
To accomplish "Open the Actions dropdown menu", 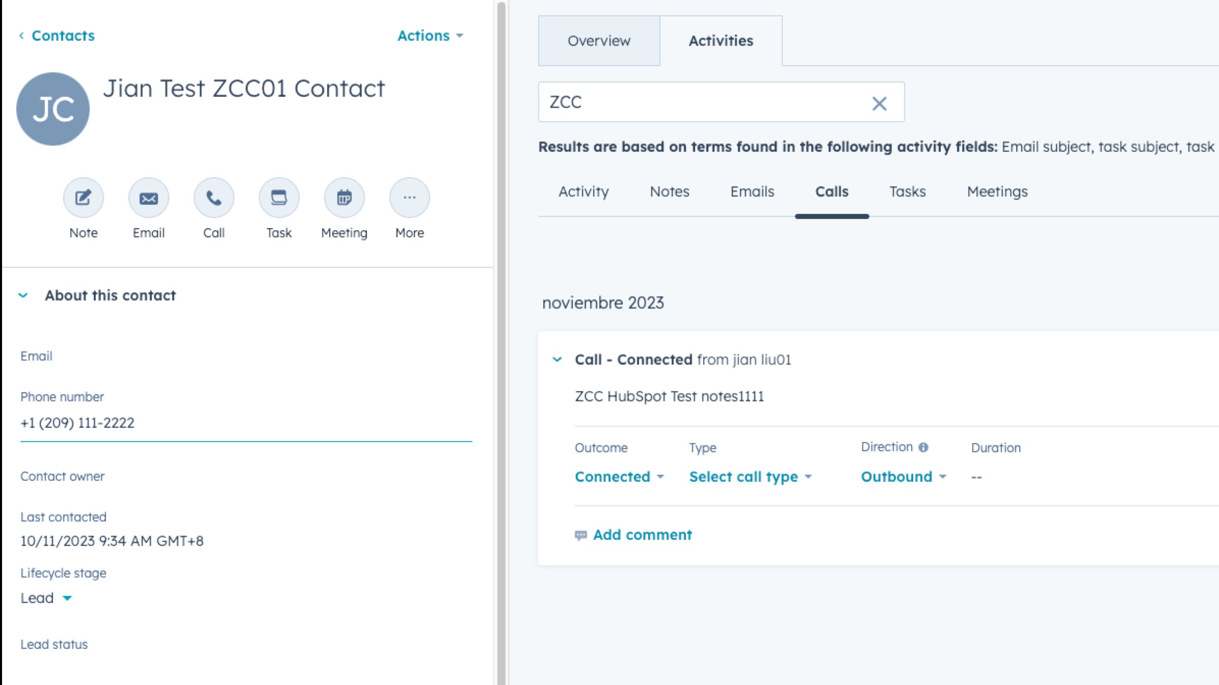I will pyautogui.click(x=430, y=36).
